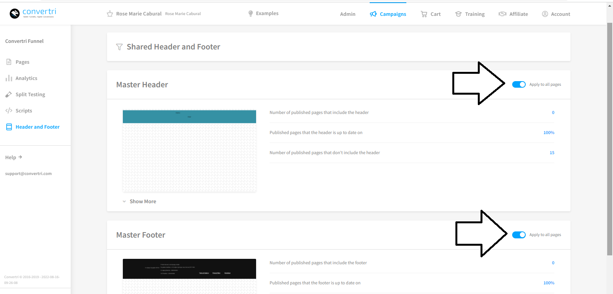Image resolution: width=613 pixels, height=294 pixels.
Task: Toggle Master Footer apply to all pages
Action: [518, 235]
